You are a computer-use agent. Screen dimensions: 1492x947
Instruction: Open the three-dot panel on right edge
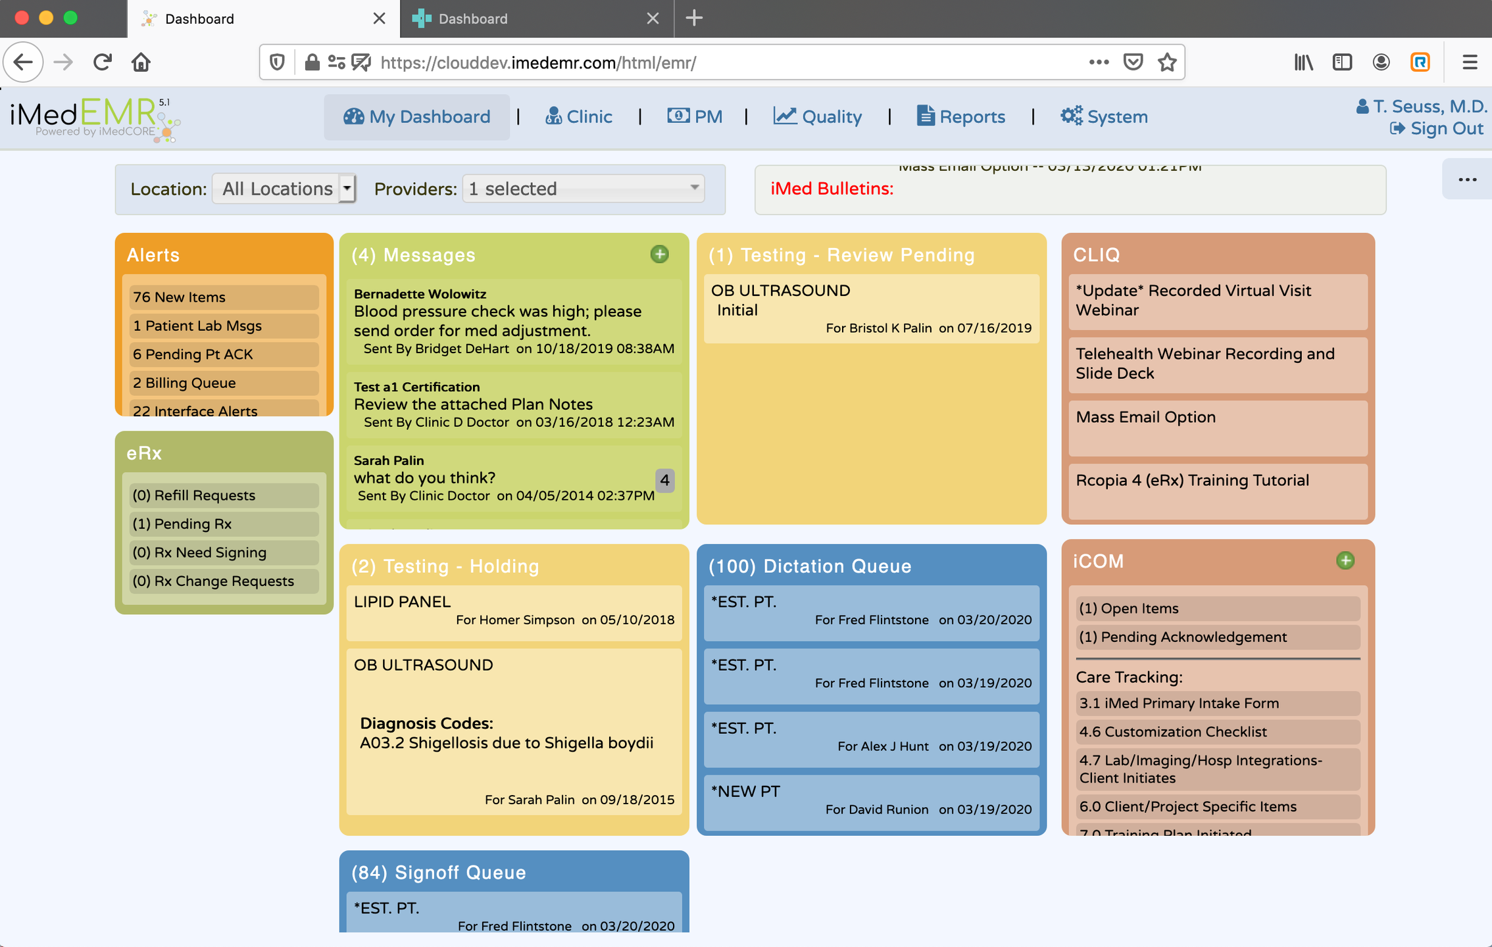tap(1467, 180)
